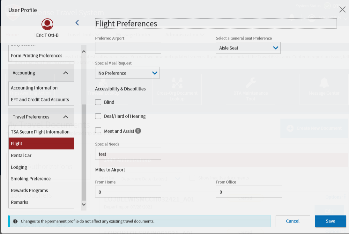Collapse the Travel Preferences section

pos(66,117)
